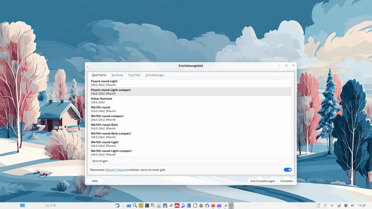The height and width of the screenshot is (209, 372).
Task: Launch the terminal from the panel
Action: [147, 205]
